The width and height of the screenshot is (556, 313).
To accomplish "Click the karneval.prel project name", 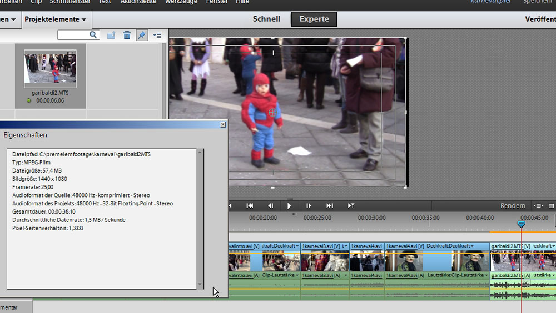I will 490,2.
